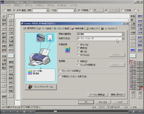Toggle the 矩形 checkbox in Jw_cad toolbar
This screenshot has height=114, width=144.
(x=5, y=10)
